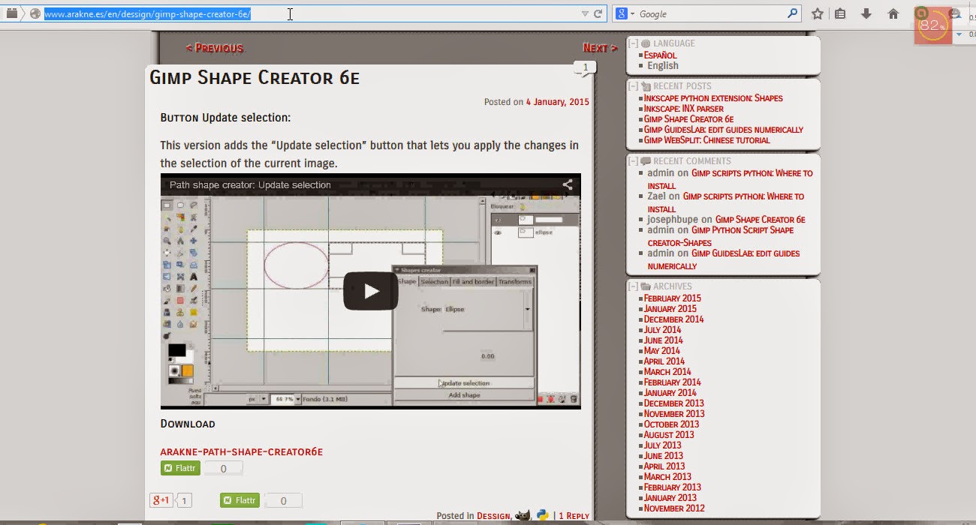
Task: Click the Flattr donation button
Action: pos(179,467)
